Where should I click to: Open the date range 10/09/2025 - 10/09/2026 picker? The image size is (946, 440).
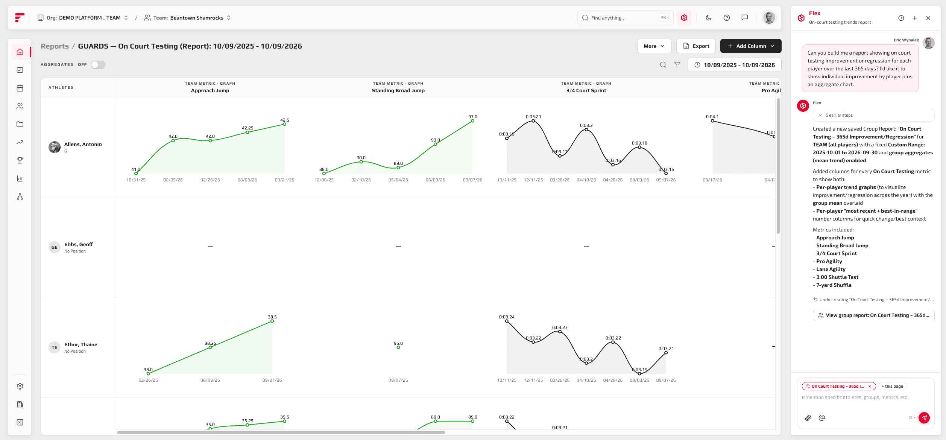(734, 65)
